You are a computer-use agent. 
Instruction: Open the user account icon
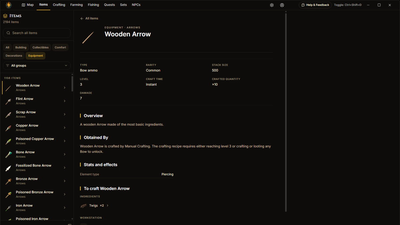pos(282,5)
